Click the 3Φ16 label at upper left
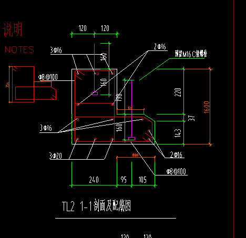Viewport: 246px width, 238px height. click(x=56, y=50)
